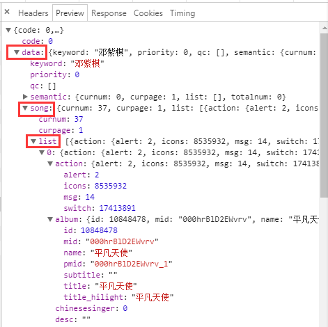Click the vertical scrollbar thumb
The height and width of the screenshot is (327, 328).
tap(324, 115)
